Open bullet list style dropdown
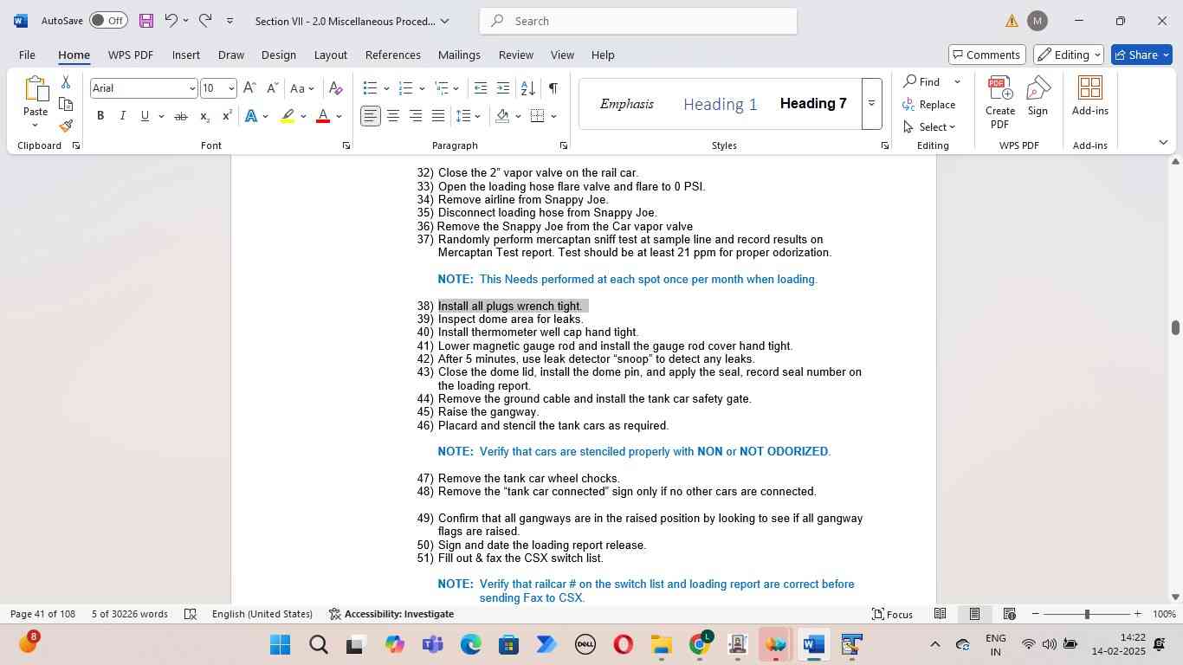Viewport: 1183px width, 665px height. pyautogui.click(x=386, y=88)
